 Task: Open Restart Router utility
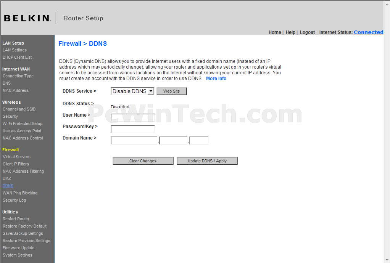[16, 219]
